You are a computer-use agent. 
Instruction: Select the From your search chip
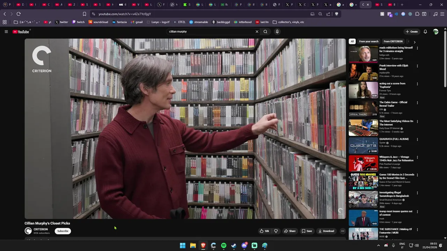(x=369, y=41)
